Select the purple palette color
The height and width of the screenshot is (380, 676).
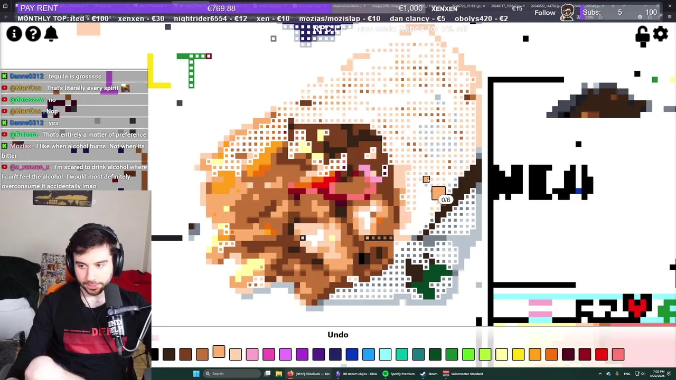[x=302, y=354]
